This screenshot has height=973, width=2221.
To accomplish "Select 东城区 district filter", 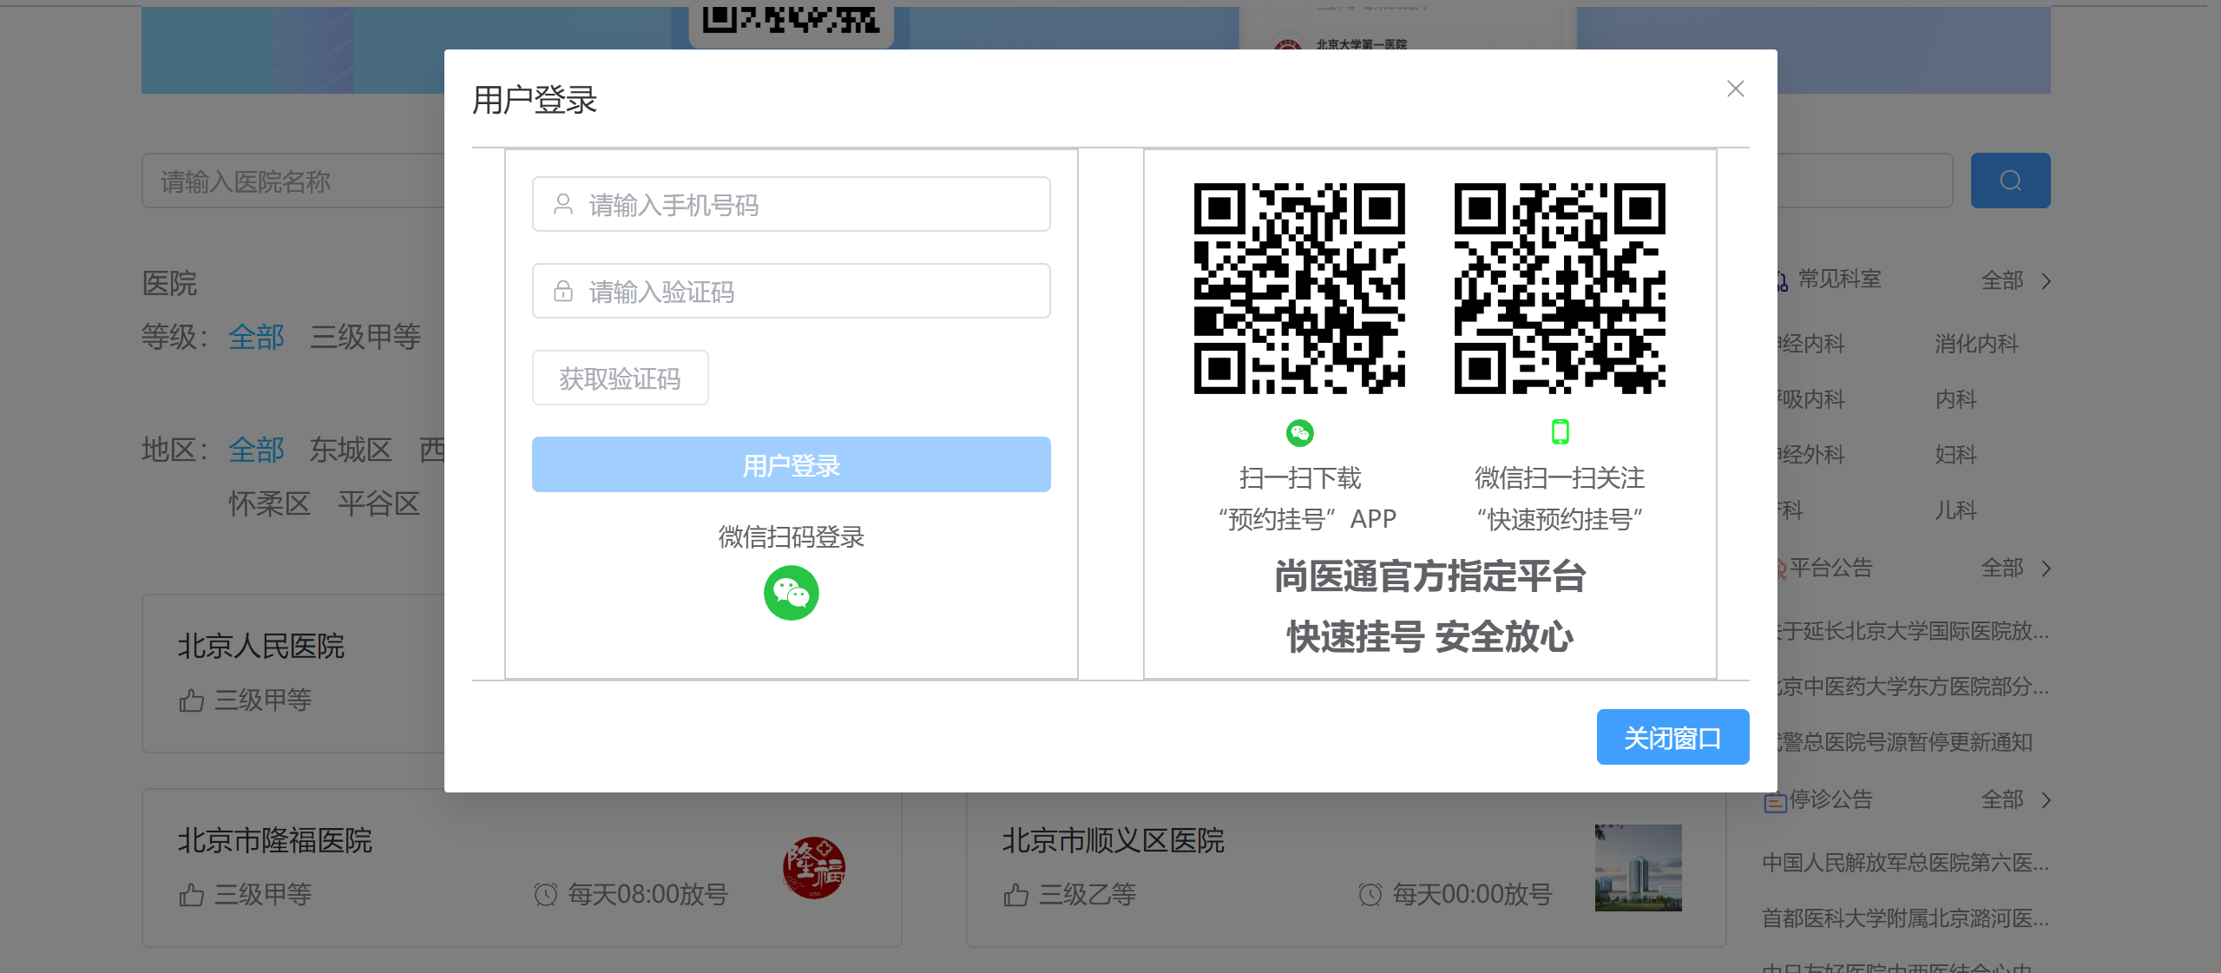I will (x=351, y=450).
